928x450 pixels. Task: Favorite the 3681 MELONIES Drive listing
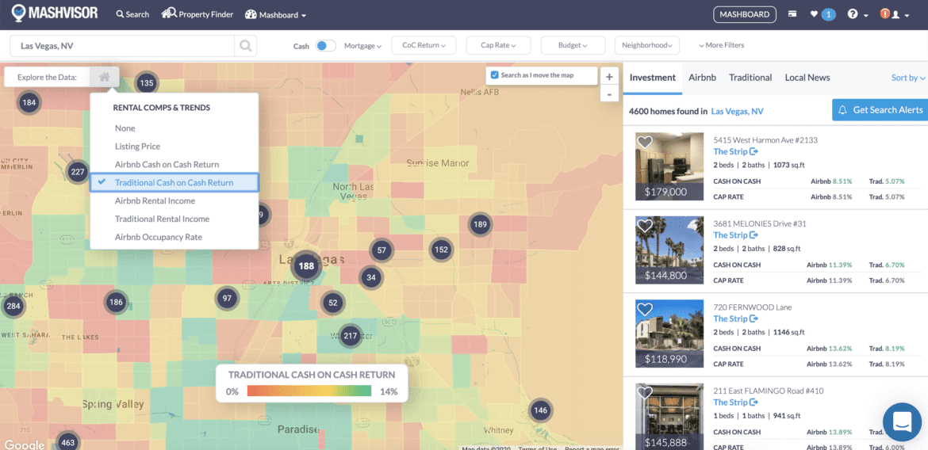pos(645,226)
